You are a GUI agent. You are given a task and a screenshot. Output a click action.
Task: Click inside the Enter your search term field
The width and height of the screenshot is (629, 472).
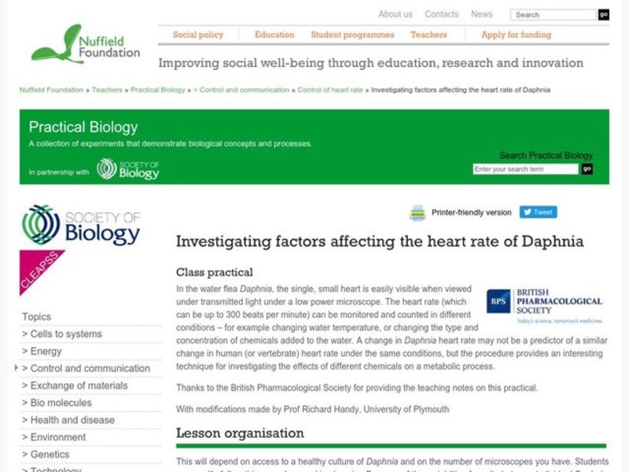[x=528, y=169]
